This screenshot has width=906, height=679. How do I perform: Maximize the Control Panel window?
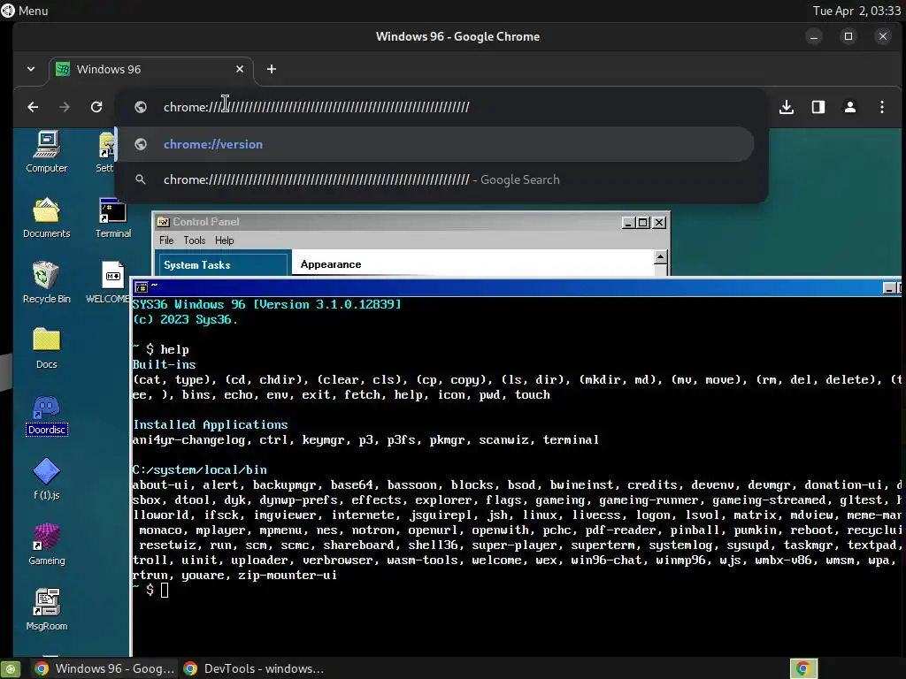tap(643, 222)
